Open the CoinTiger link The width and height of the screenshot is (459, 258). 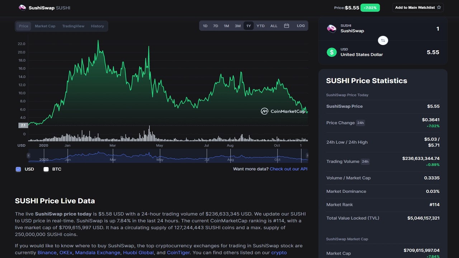coord(178,253)
